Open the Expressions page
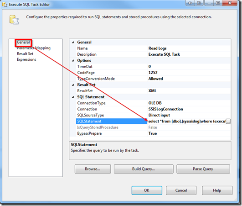This screenshot has height=206, width=242. coord(26,59)
